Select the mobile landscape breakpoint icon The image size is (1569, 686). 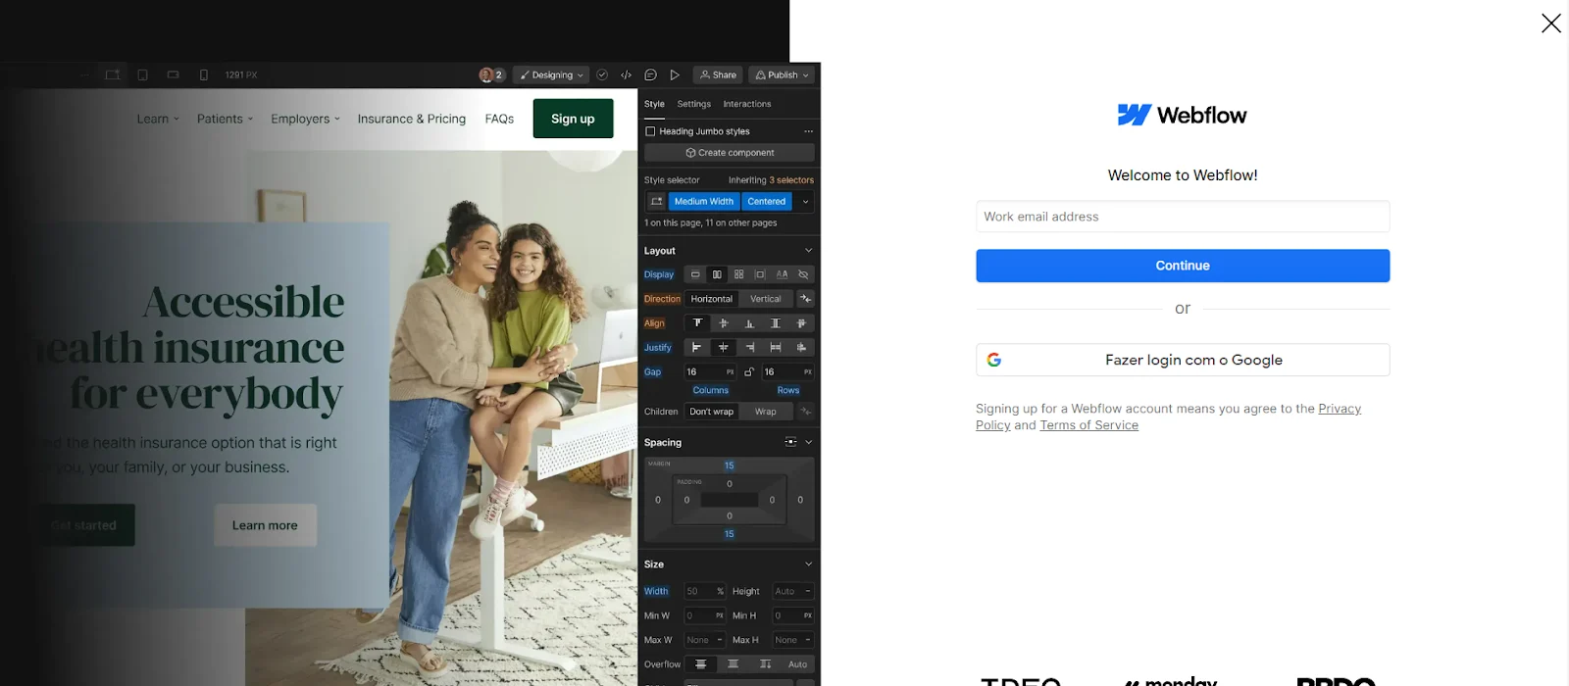pyautogui.click(x=173, y=74)
